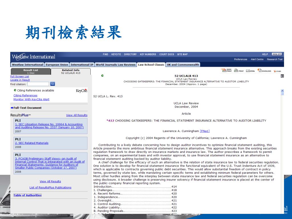Click 'B. Pending Proposals' contents row
The height and width of the screenshot is (219, 292).
pos(135,211)
